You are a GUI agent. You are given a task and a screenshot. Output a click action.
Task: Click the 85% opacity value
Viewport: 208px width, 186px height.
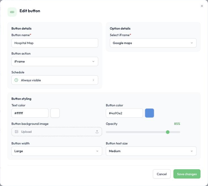pos(177,124)
